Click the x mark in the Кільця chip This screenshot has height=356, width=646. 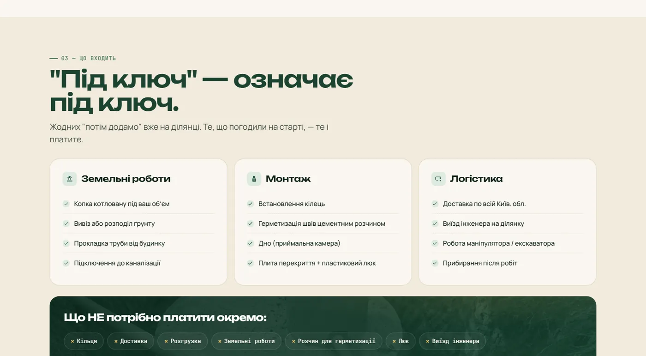click(x=72, y=341)
